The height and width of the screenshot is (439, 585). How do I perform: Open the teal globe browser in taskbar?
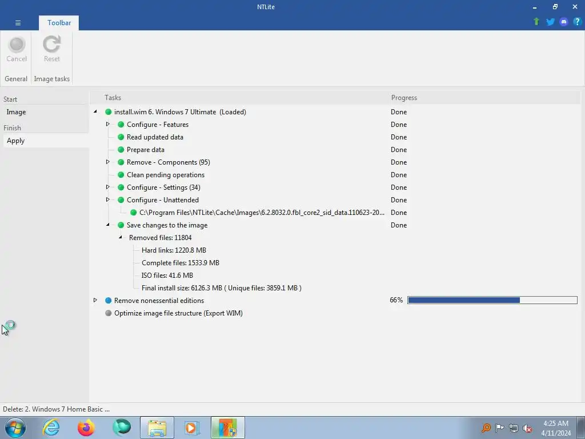(121, 428)
